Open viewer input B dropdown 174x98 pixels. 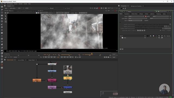69,8
